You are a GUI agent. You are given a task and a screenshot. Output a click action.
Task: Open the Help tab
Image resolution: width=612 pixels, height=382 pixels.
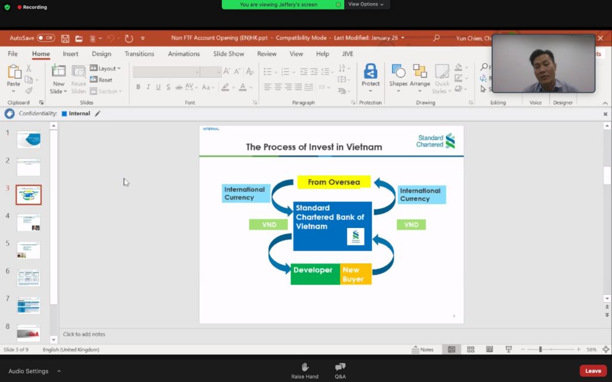pos(322,54)
